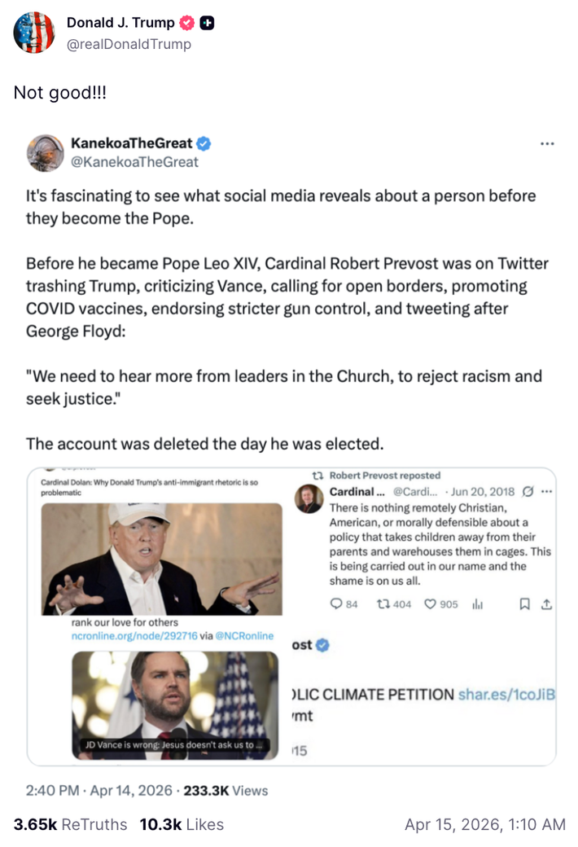
Task: Click the blue verified badge beside KanekoaTheGreat
Action: click(204, 143)
